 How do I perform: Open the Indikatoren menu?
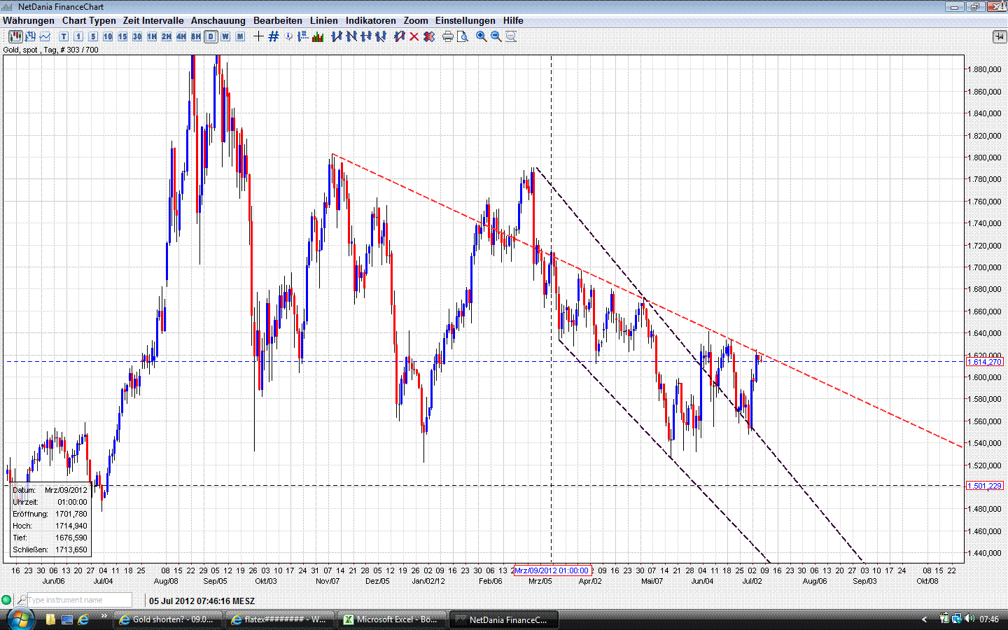coord(370,20)
